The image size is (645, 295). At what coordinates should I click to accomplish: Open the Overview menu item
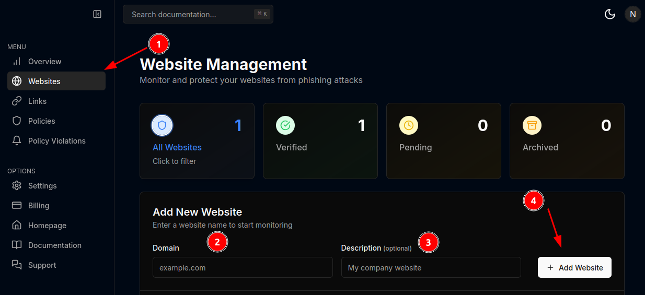pos(56,62)
